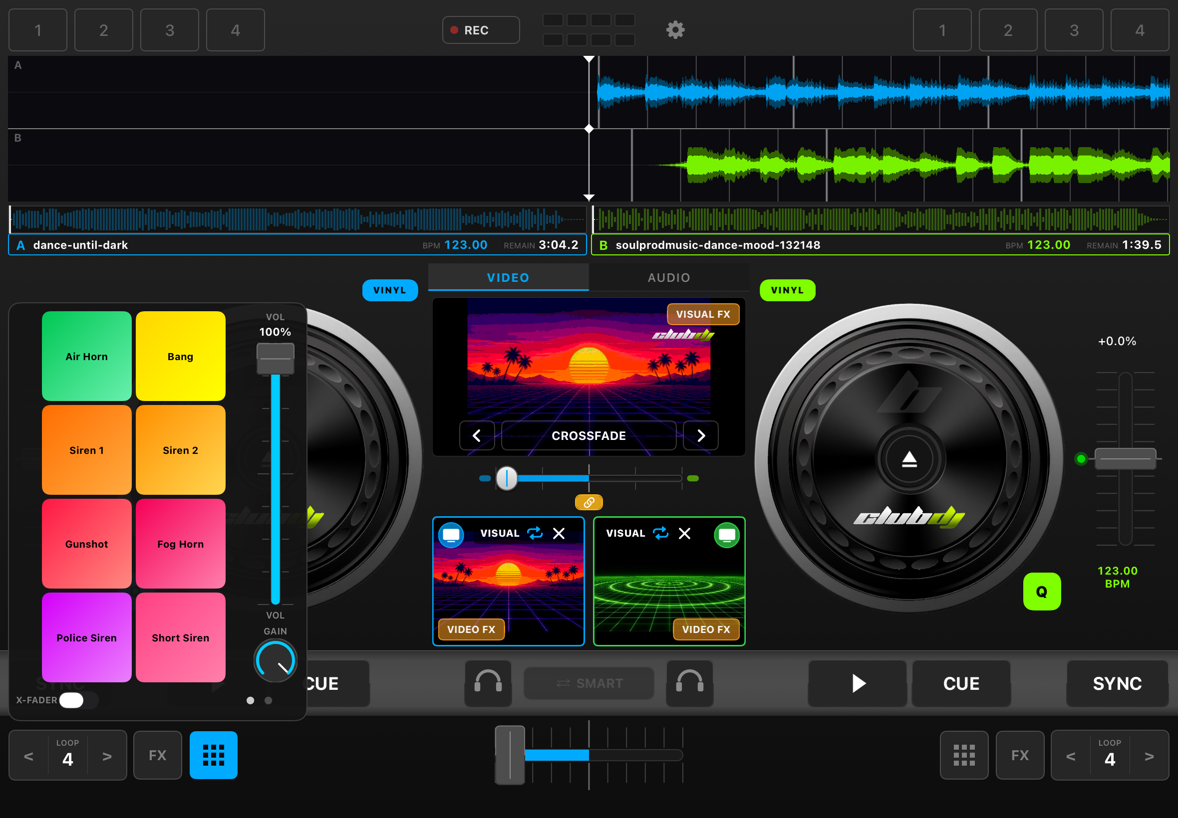Toggle the green Q quantize button
The image size is (1178, 818).
click(1042, 592)
